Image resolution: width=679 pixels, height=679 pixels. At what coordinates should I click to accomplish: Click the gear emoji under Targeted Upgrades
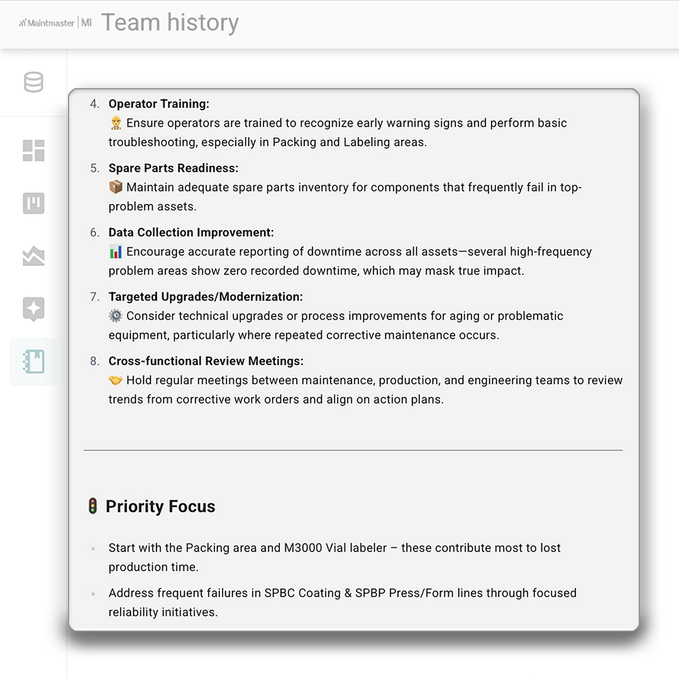click(x=115, y=316)
